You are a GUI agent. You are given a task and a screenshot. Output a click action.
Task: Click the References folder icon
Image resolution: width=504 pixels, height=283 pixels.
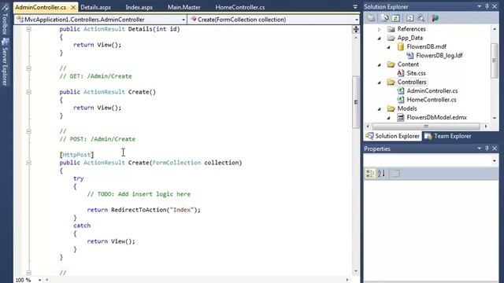pyautogui.click(x=391, y=29)
